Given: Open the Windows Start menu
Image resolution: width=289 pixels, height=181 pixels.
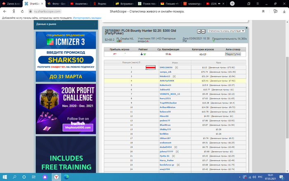Looking at the screenshot, I should [x=5, y=177].
